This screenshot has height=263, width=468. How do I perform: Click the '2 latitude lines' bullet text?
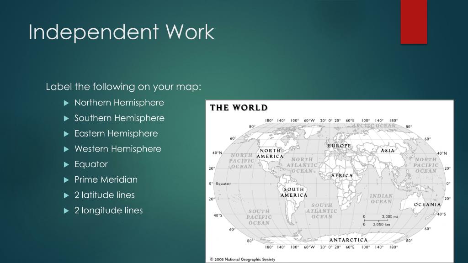105,195
